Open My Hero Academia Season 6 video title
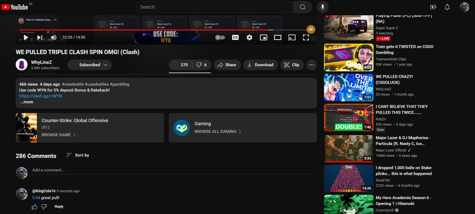 pos(403,201)
